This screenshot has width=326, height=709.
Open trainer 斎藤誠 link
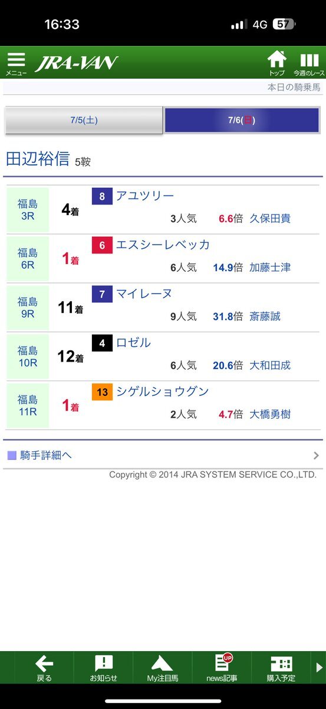[x=265, y=316]
